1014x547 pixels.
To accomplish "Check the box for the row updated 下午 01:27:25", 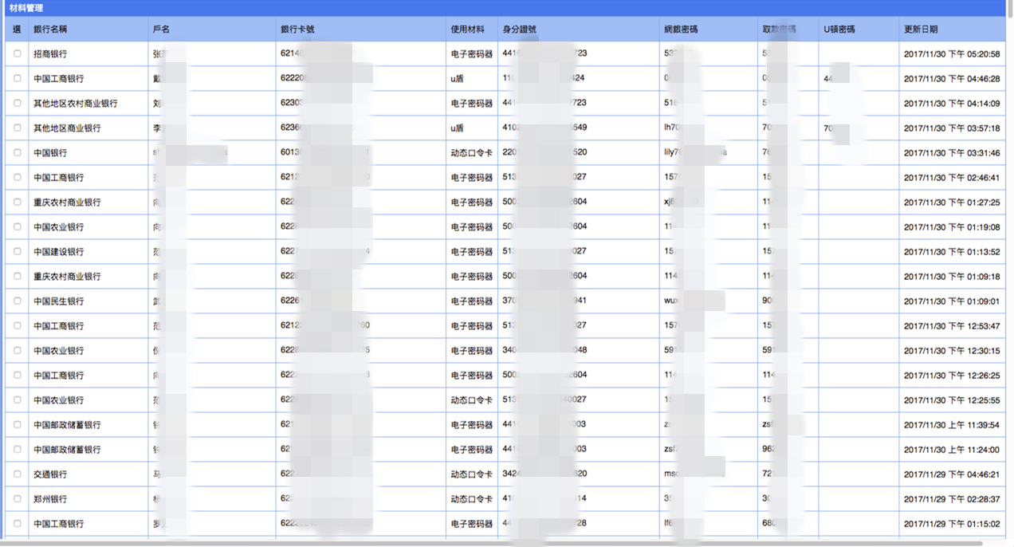I will pyautogui.click(x=18, y=203).
